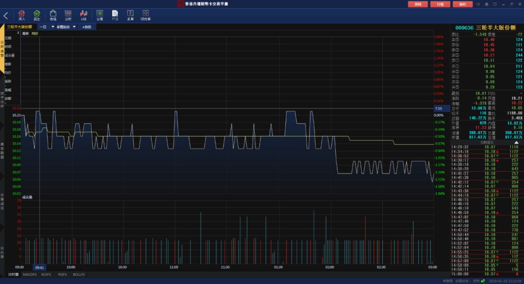This screenshot has width=524, height=284.
Task: Click the 委比 -1.54% value
Action: pyautogui.click(x=479, y=34)
